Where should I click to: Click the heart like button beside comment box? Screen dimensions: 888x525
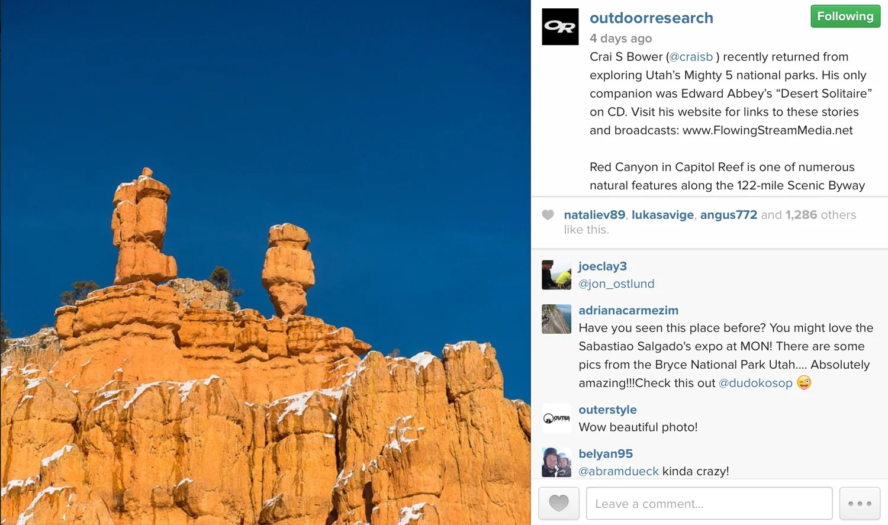[559, 503]
